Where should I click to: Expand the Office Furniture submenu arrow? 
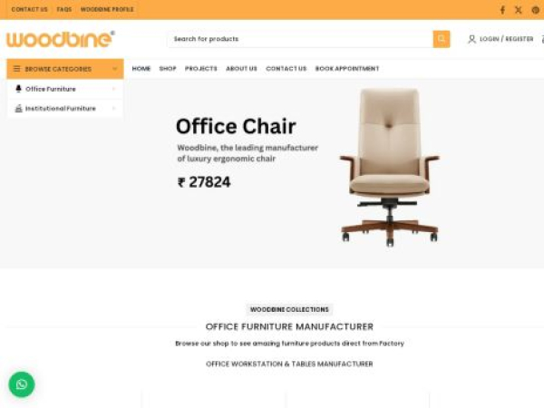[114, 89]
